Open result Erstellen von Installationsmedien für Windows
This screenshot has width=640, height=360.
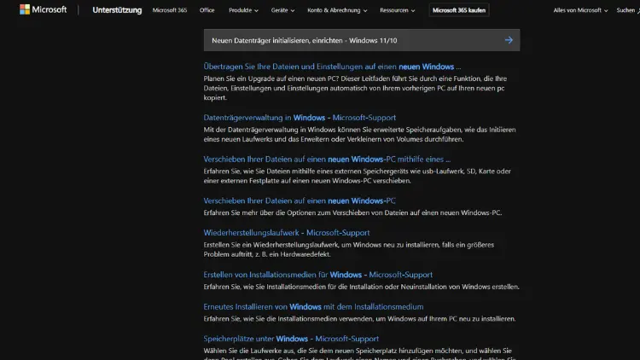[318, 275]
